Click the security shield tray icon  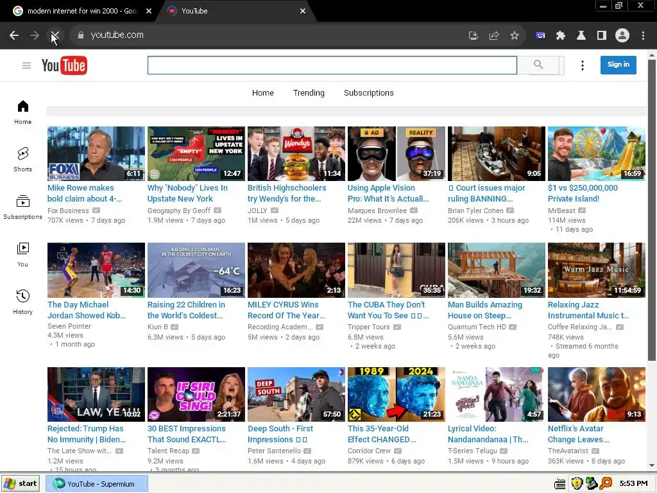(577, 484)
